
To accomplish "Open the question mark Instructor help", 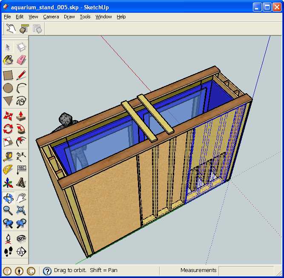I will coord(47,271).
